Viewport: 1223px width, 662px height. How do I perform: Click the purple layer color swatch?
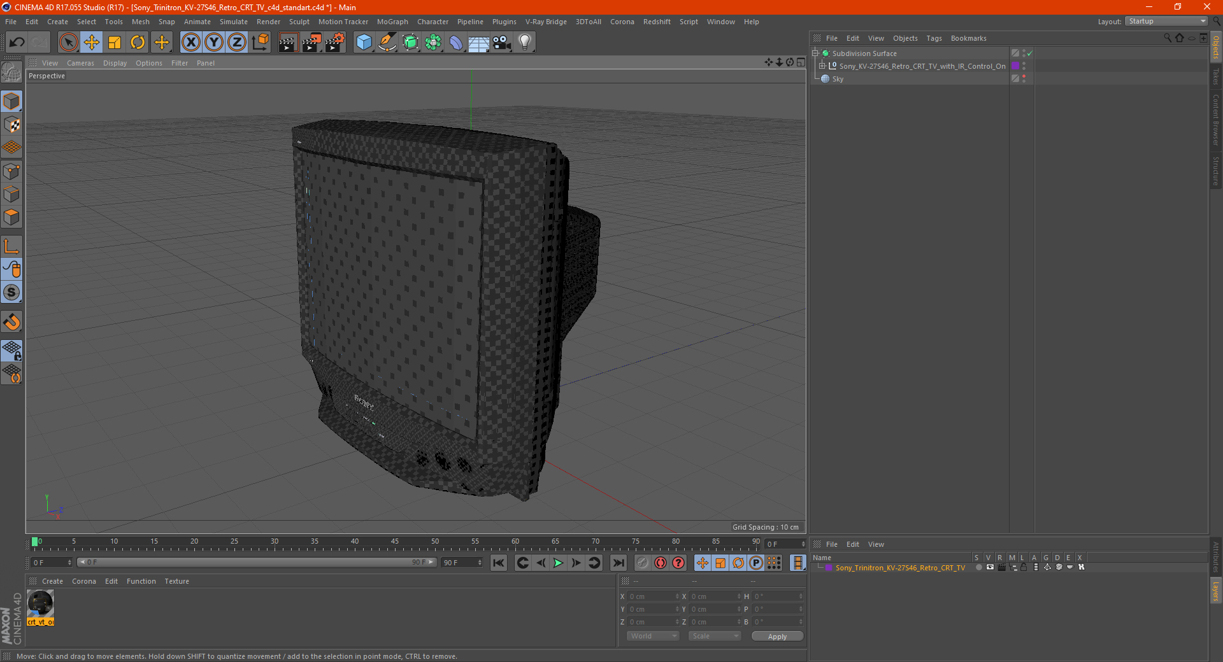point(829,568)
